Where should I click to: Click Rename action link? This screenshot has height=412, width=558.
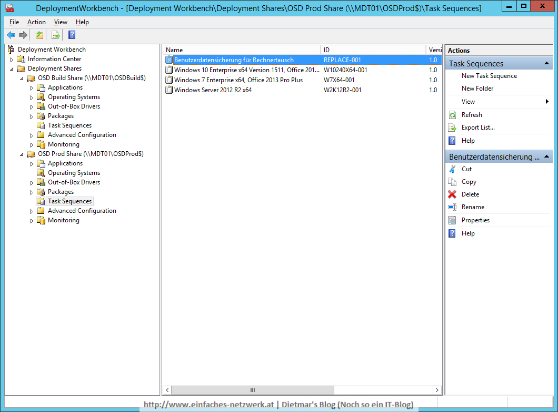(473, 207)
